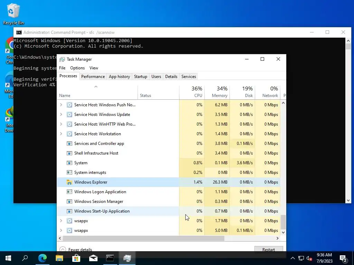The height and width of the screenshot is (265, 354).
Task: Open the notification center icon
Action: 343,258
